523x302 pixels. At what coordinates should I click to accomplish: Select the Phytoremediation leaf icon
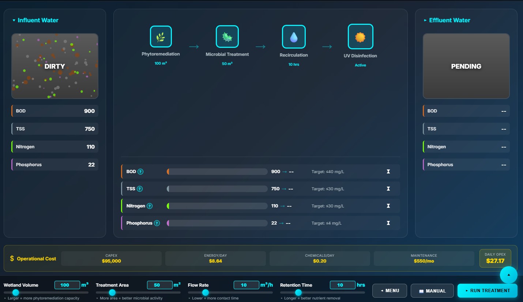(x=161, y=37)
